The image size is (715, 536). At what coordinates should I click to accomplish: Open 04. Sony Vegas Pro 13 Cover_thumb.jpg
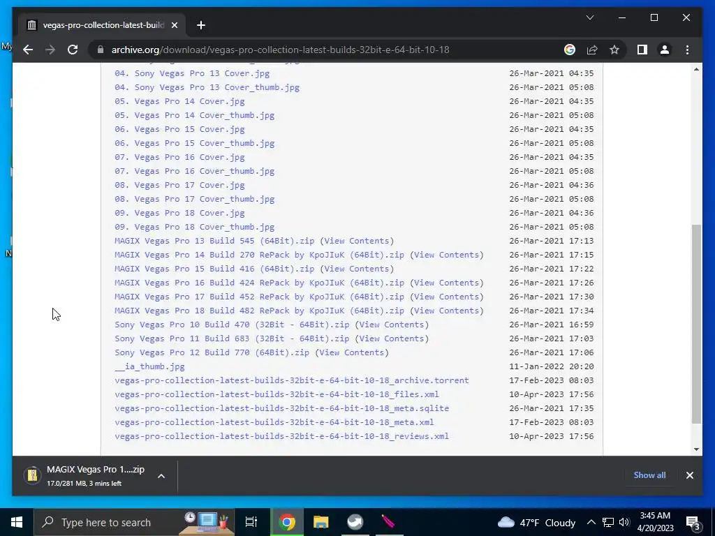[207, 87]
